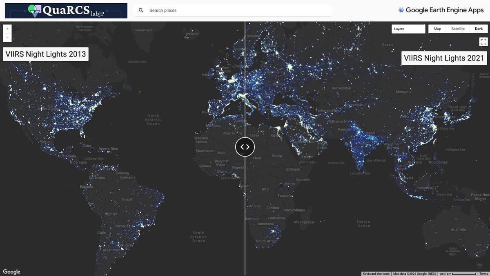Click the Kazakhstan label

pos(341,88)
